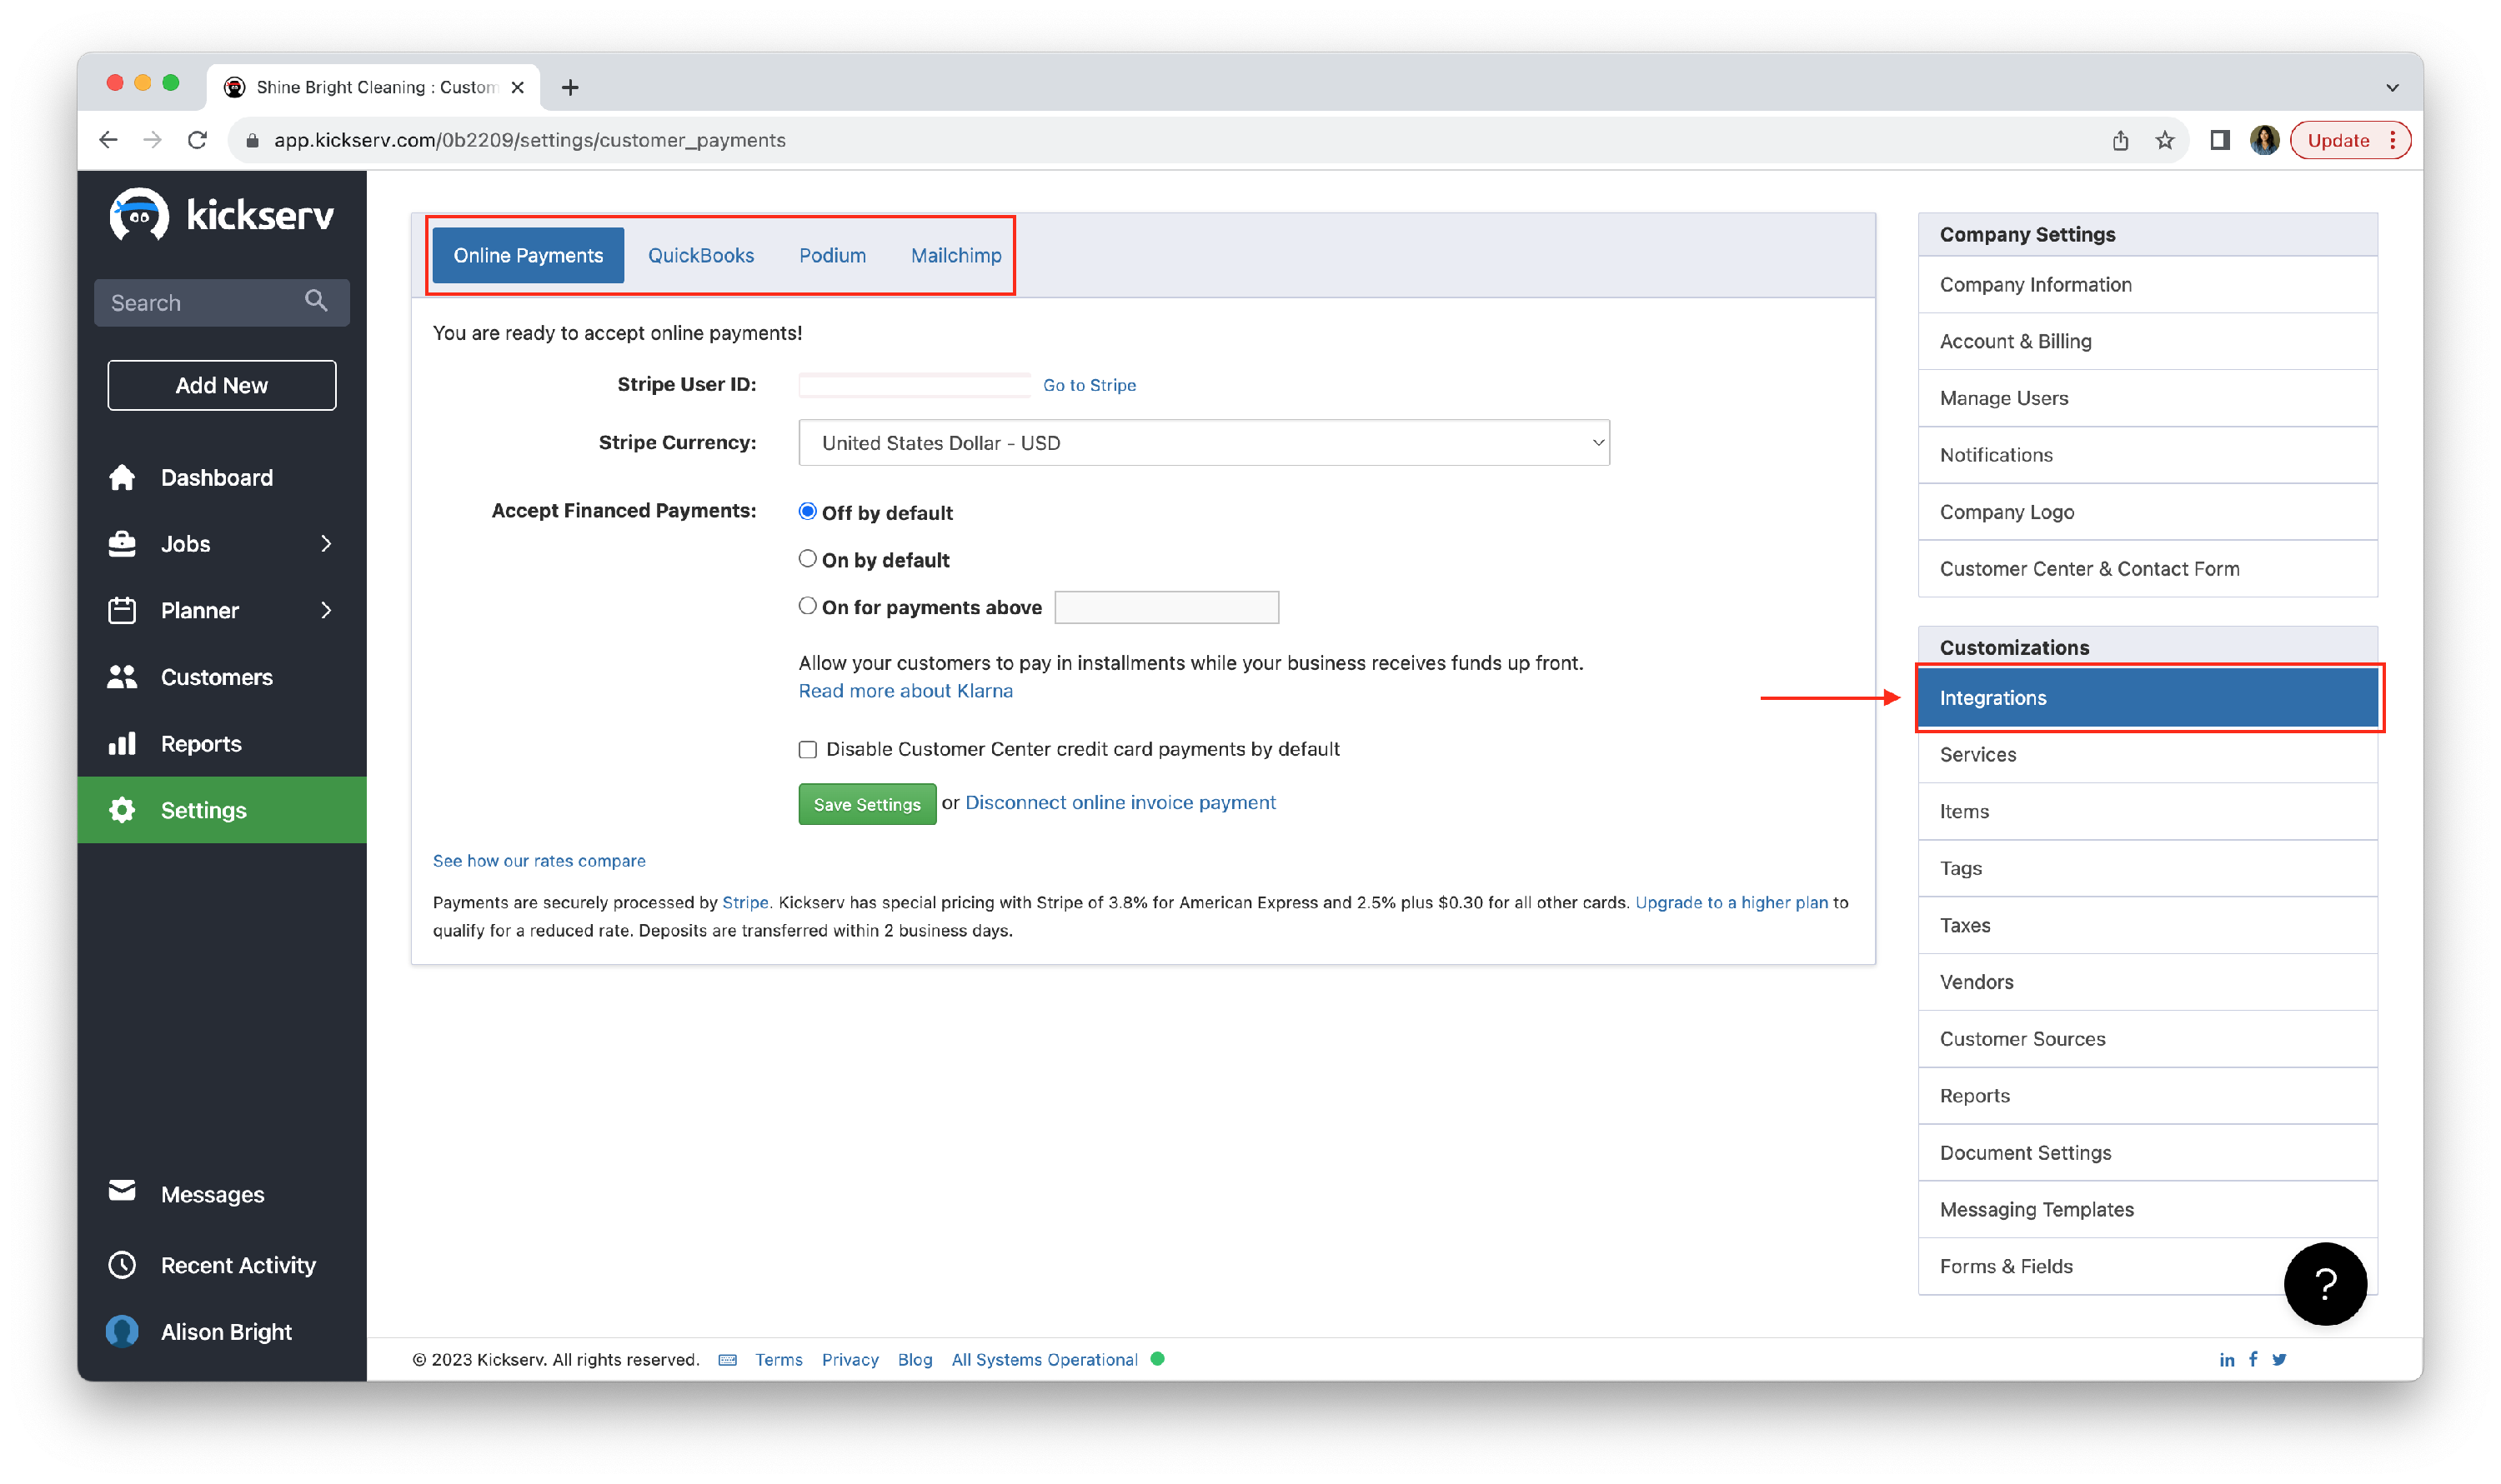The image size is (2501, 1484).
Task: Click the Twitter icon in footer
Action: [x=2279, y=1359]
